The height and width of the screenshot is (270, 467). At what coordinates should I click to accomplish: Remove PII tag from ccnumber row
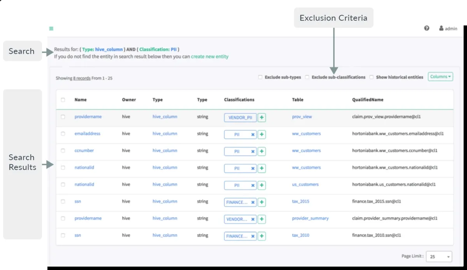pos(253,152)
